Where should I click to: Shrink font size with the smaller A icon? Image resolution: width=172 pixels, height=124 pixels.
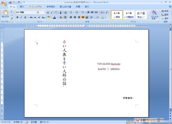(52, 12)
